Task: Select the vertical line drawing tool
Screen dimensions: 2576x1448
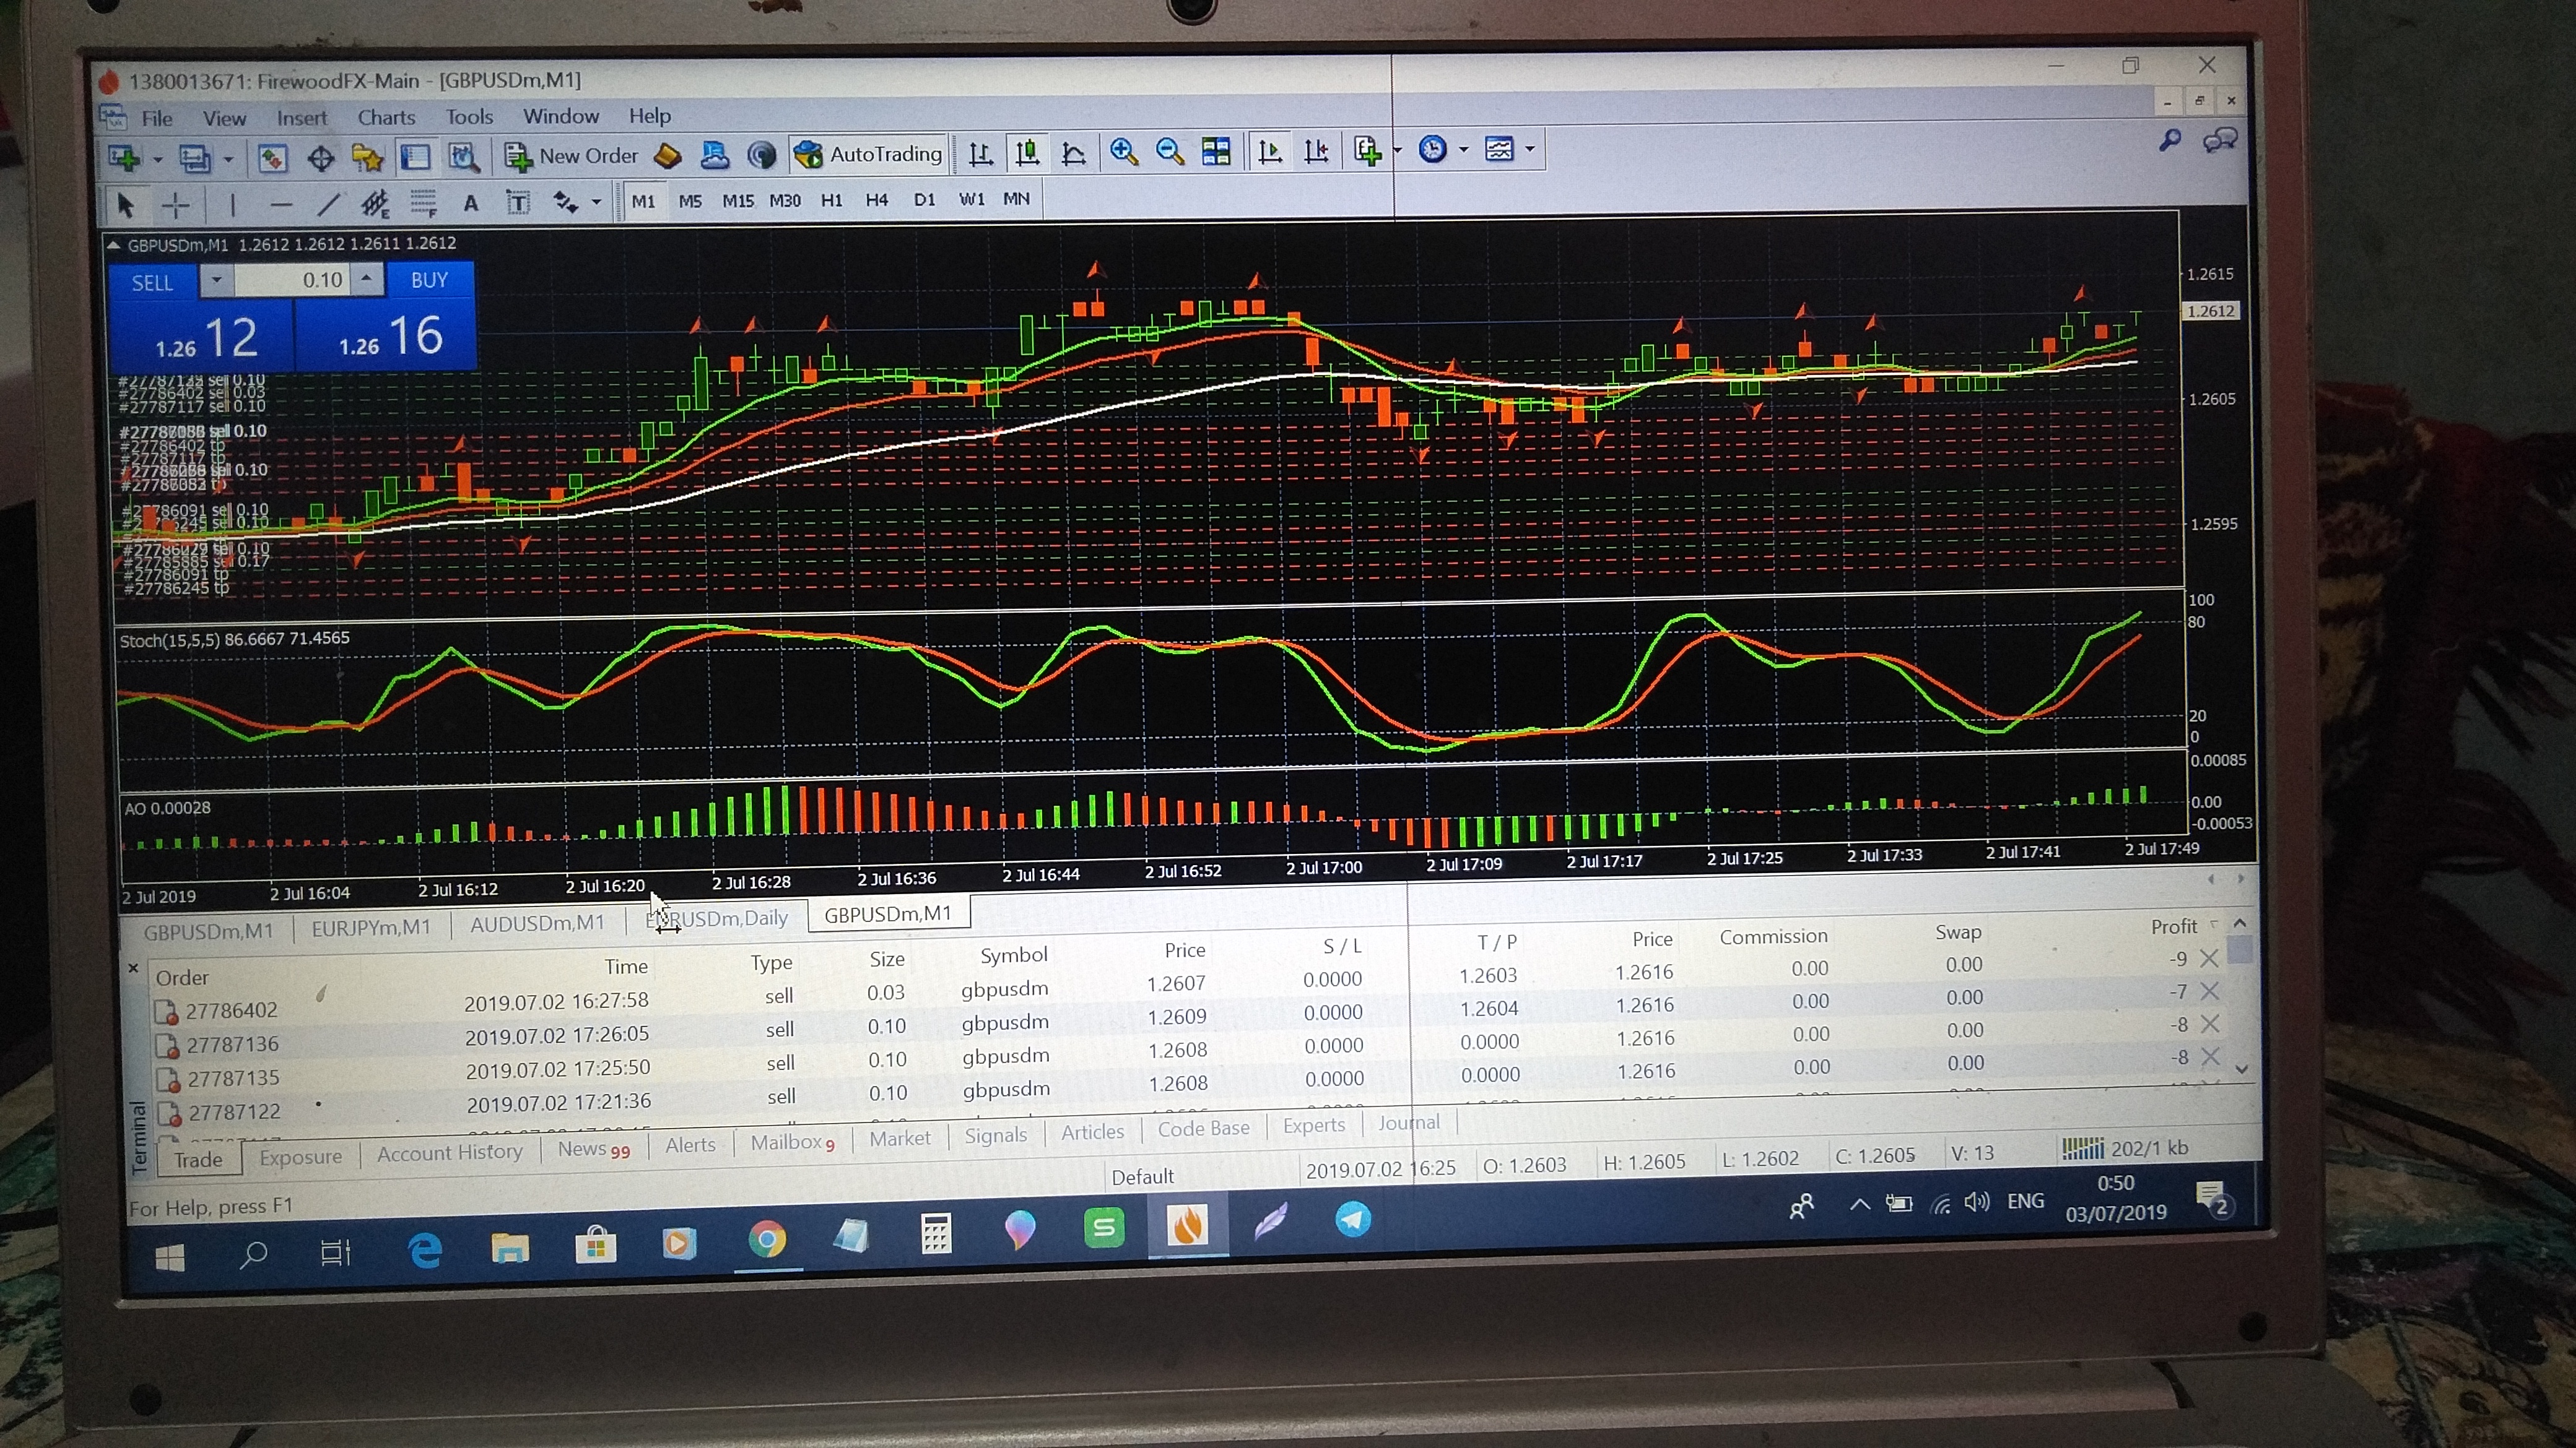Action: pyautogui.click(x=232, y=206)
